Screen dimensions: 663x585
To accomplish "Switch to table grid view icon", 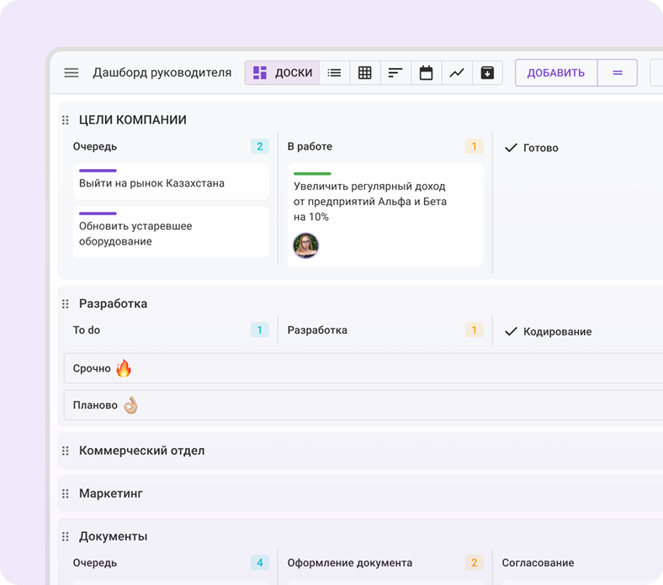I will (x=364, y=73).
